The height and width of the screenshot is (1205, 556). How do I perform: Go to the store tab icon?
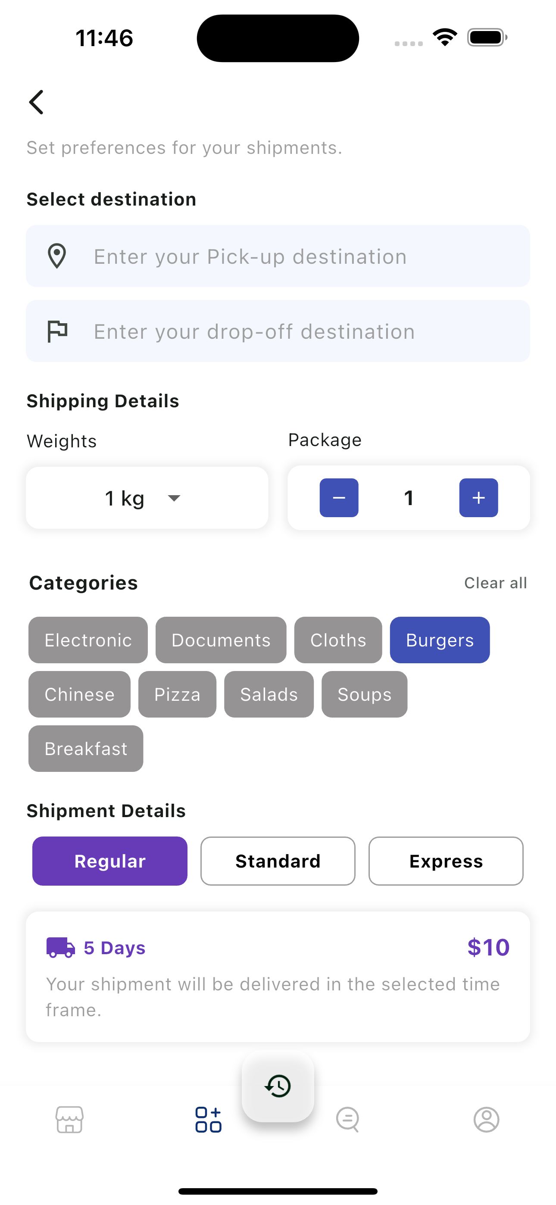click(70, 1119)
